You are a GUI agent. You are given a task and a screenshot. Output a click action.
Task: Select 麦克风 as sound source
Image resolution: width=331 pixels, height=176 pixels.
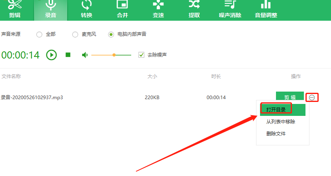coord(75,34)
